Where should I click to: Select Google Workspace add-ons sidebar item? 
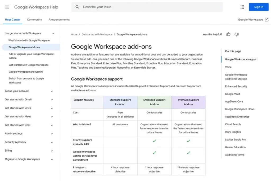(x=31, y=47)
